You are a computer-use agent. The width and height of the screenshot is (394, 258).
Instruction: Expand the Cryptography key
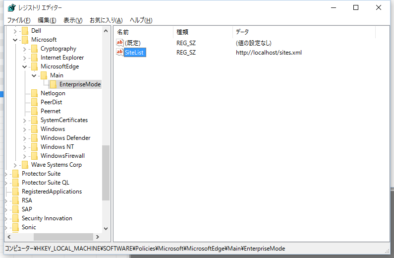[x=24, y=49]
